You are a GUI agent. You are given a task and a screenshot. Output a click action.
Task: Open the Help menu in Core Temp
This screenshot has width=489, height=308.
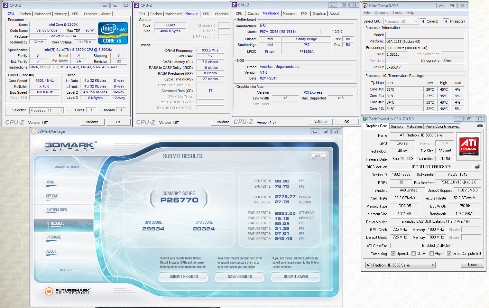(x=410, y=13)
